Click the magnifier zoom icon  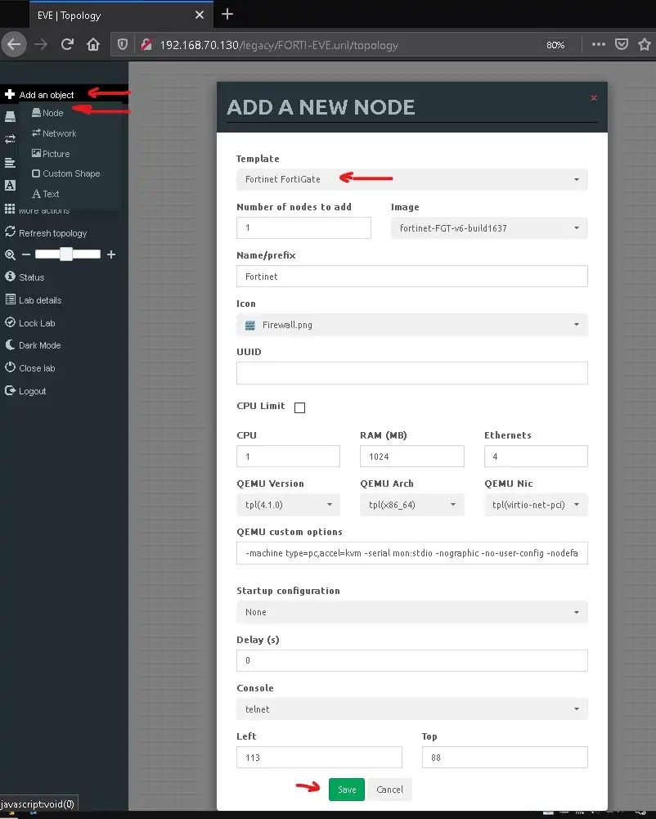tap(10, 255)
